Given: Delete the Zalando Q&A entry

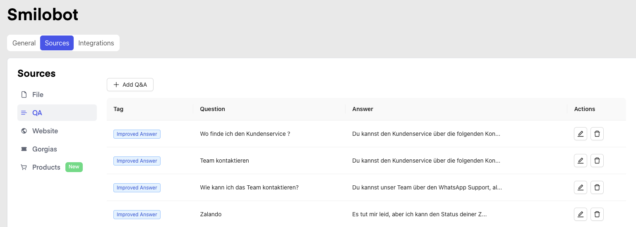Looking at the screenshot, I should point(597,214).
